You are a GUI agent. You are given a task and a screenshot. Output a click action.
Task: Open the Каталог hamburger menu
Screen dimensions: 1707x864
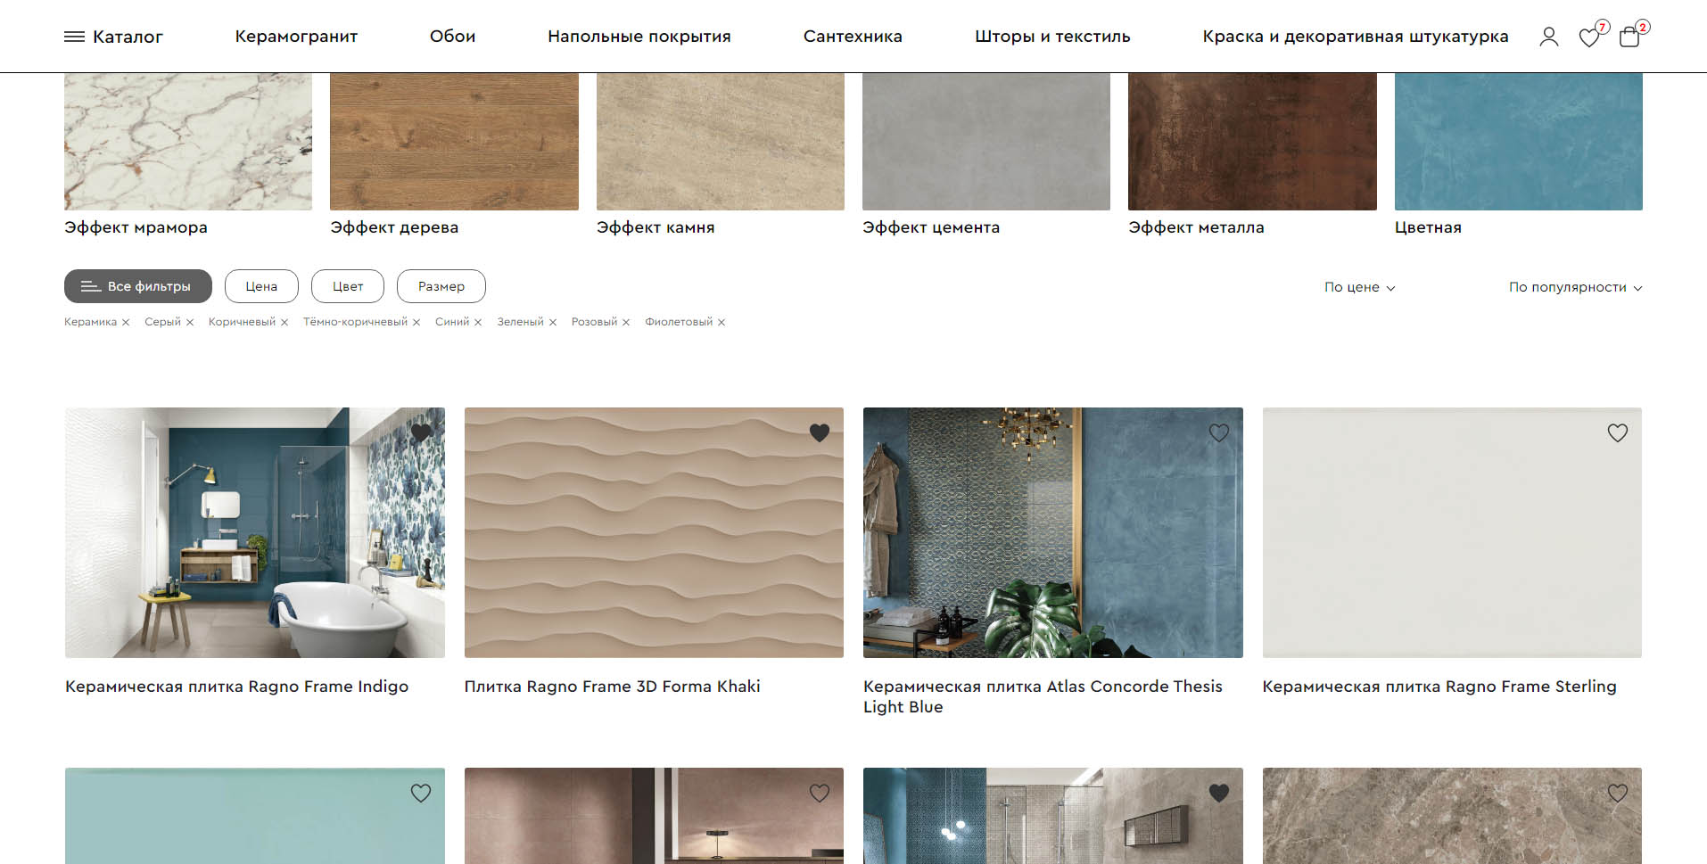(113, 37)
